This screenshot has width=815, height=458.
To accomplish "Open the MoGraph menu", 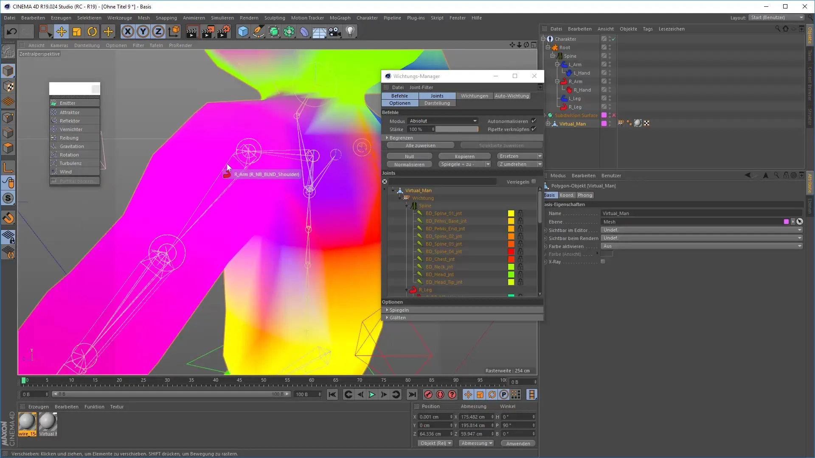I will 340,18.
